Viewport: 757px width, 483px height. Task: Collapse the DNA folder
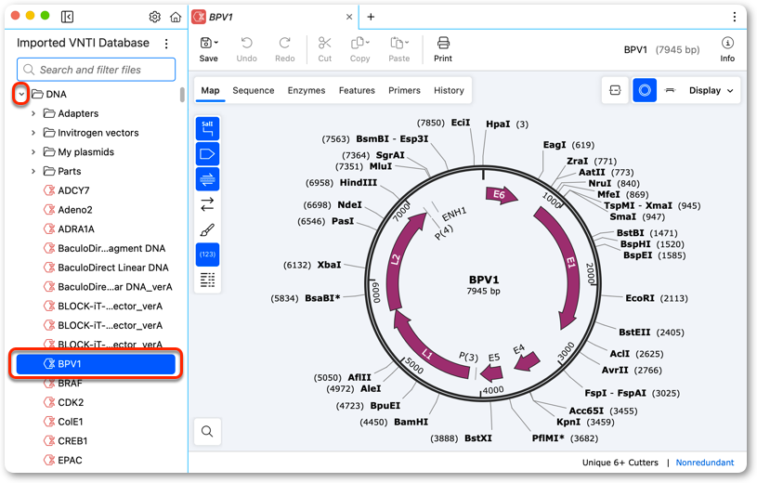pos(20,94)
